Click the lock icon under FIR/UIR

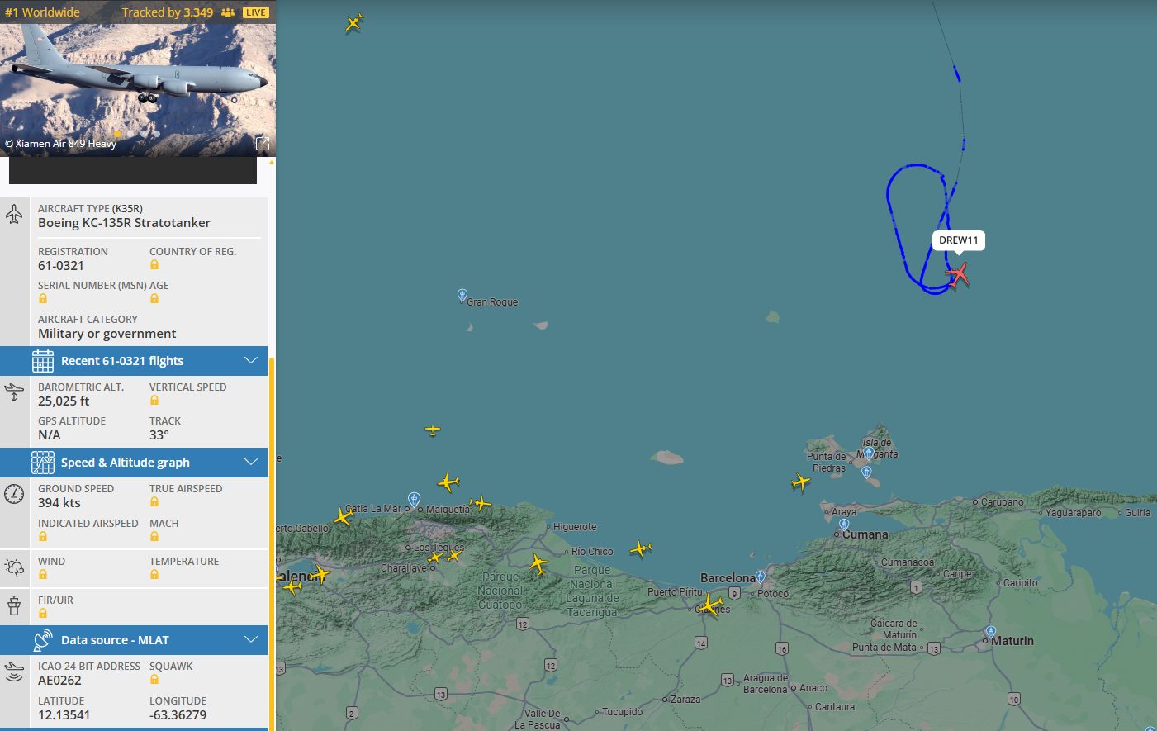tap(43, 614)
